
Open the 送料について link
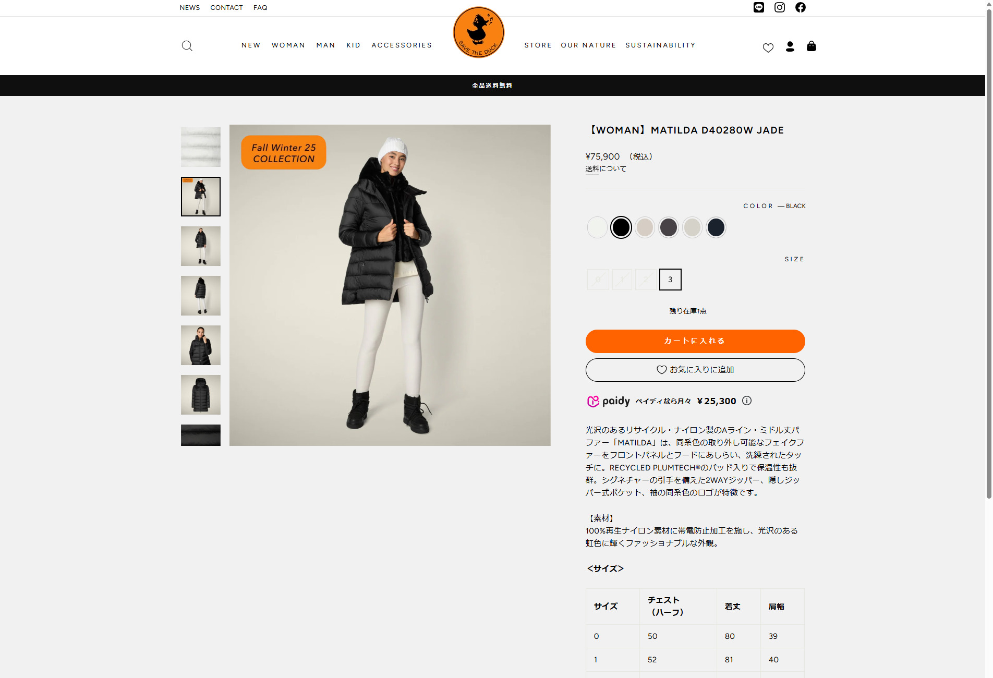[606, 169]
